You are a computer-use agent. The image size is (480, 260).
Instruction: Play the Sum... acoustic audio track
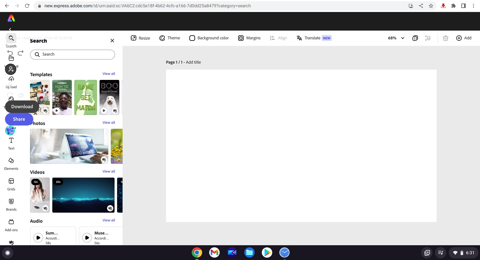click(38, 237)
